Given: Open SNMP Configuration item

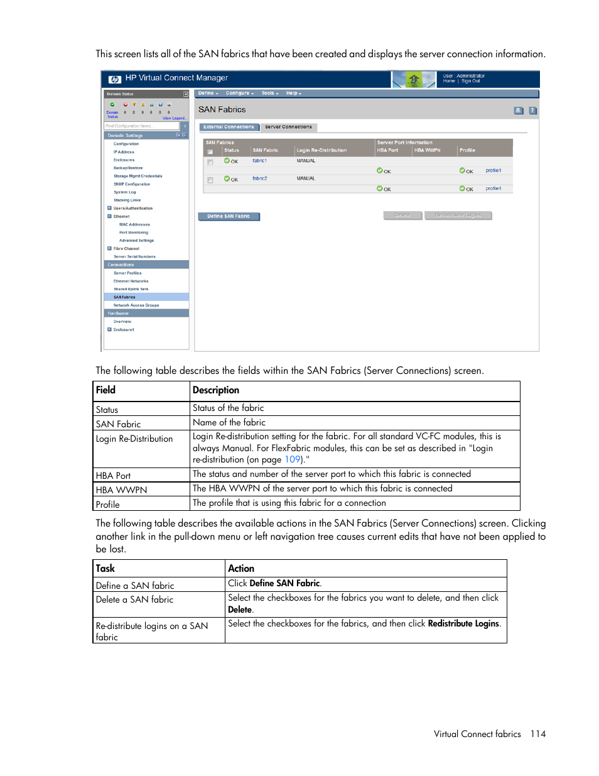Looking at the screenshot, I should point(132,184).
